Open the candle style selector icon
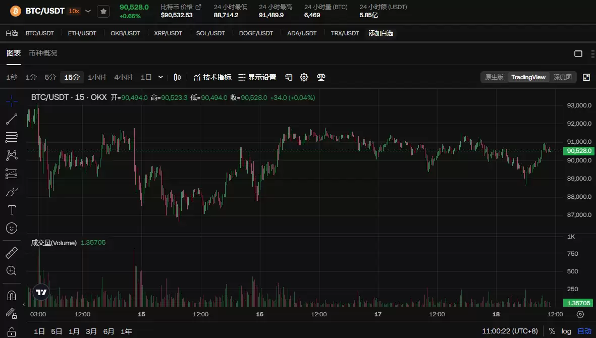The width and height of the screenshot is (596, 338). (x=177, y=77)
